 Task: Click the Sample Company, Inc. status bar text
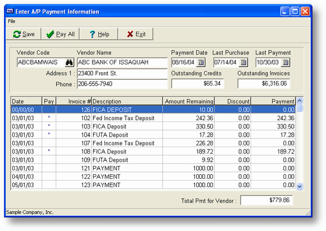(30, 212)
